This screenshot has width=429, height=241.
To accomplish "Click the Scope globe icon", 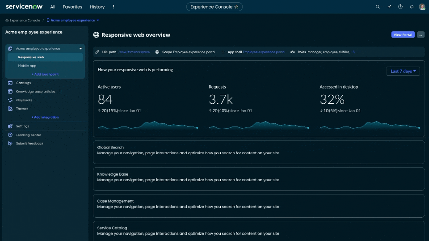I will pyautogui.click(x=157, y=52).
